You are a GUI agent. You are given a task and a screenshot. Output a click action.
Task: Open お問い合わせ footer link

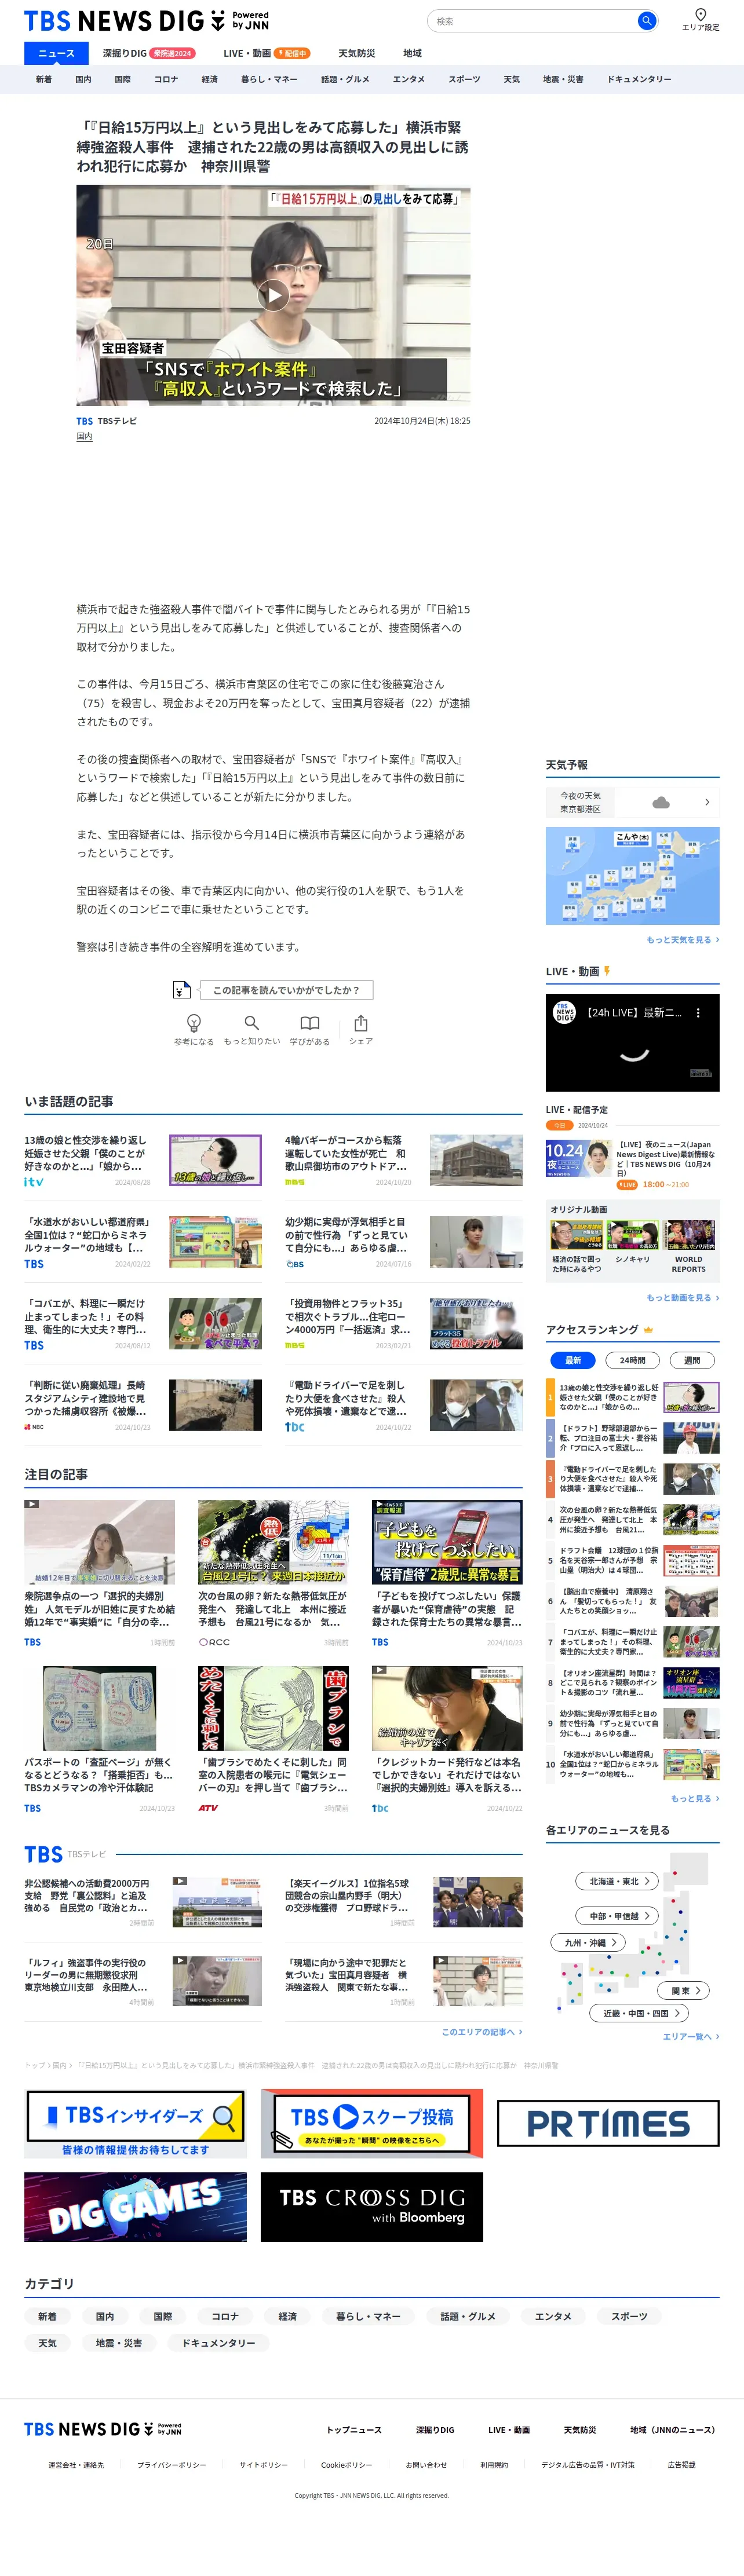426,2465
